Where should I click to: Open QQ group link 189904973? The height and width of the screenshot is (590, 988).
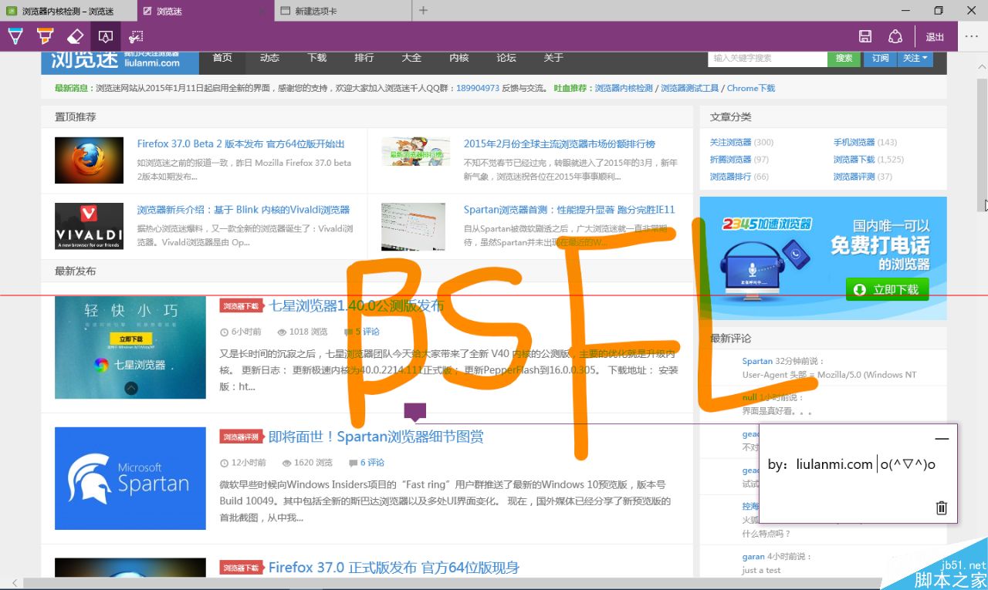click(x=478, y=89)
